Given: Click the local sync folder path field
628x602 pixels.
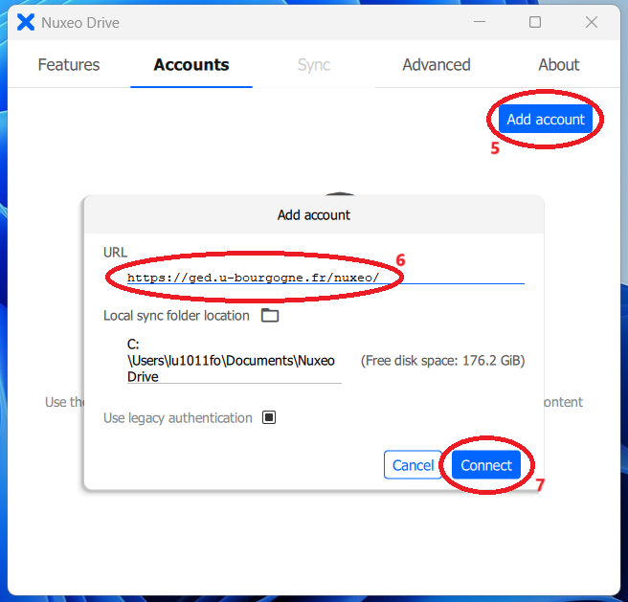Looking at the screenshot, I should [235, 361].
